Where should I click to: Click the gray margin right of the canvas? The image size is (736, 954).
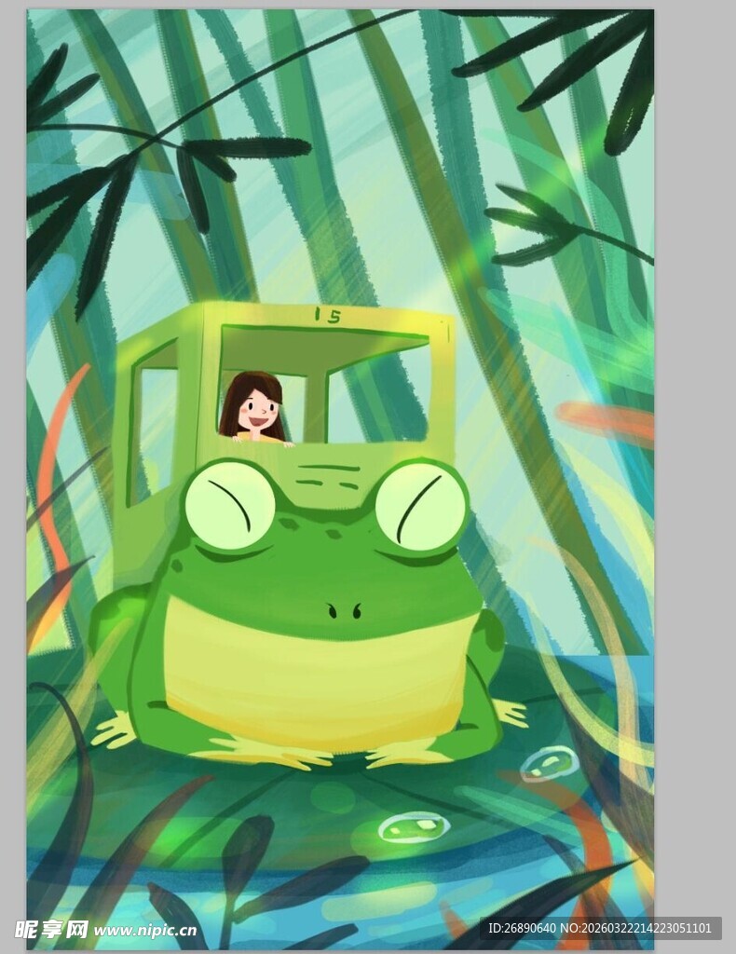[694, 466]
